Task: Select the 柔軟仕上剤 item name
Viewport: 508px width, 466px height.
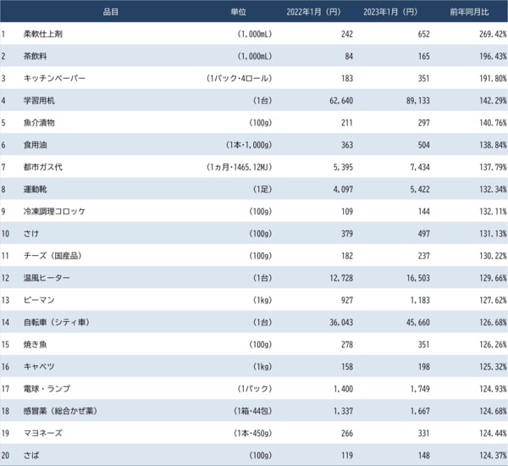Action: tap(43, 34)
